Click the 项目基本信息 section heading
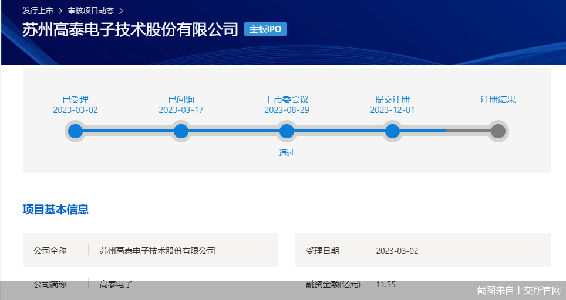This screenshot has width=566, height=300. 56,210
